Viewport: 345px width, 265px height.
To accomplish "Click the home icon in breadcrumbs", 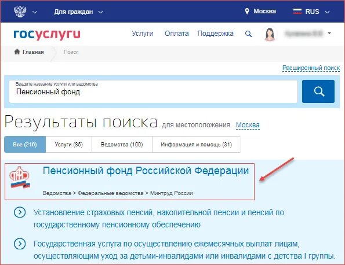I will 17,52.
